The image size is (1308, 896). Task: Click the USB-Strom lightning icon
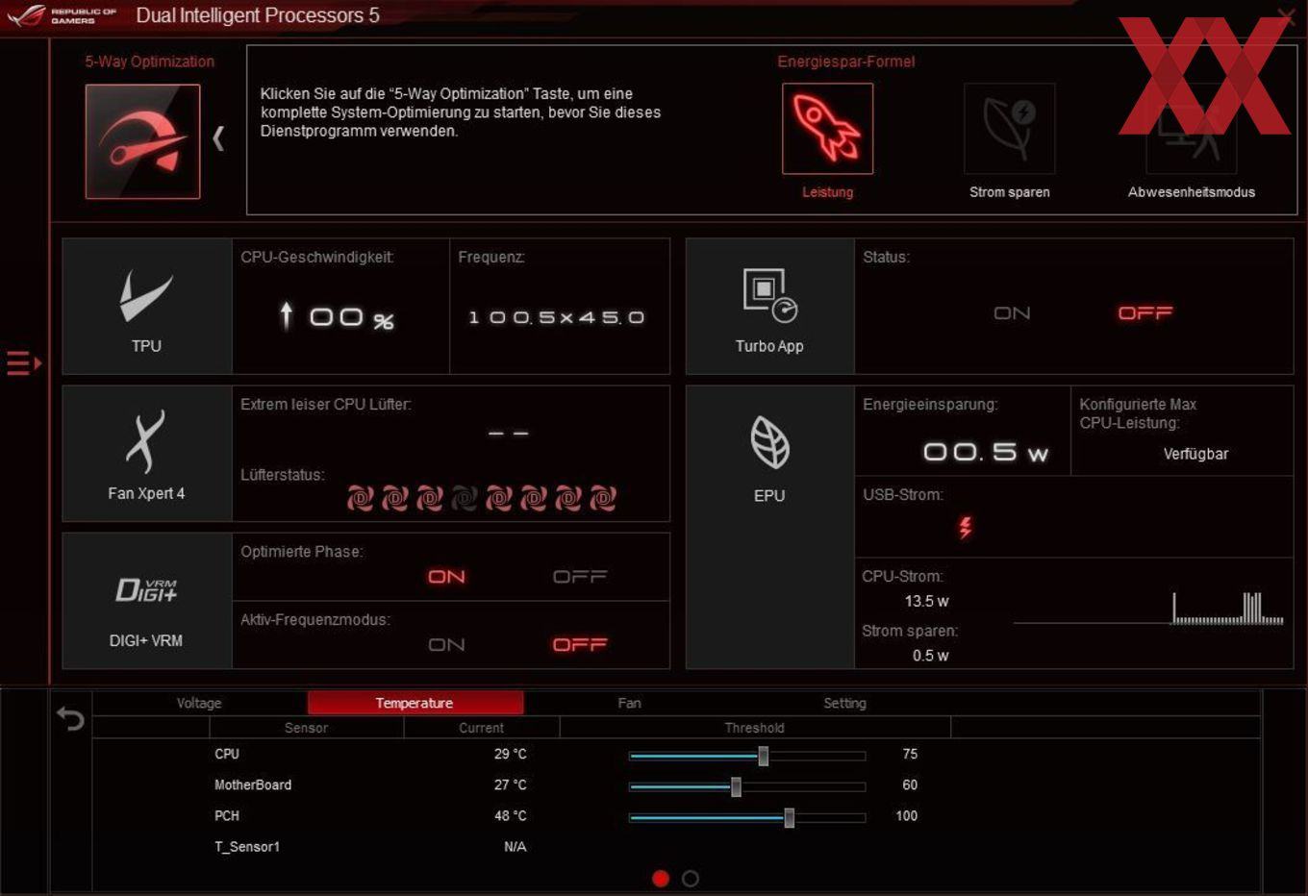pyautogui.click(x=966, y=527)
